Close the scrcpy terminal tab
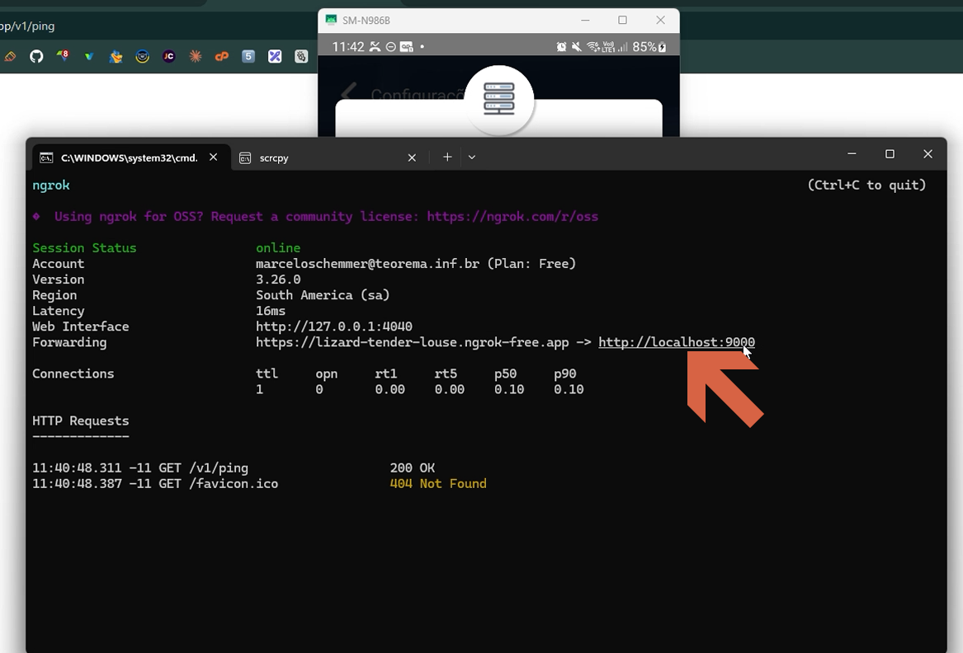This screenshot has height=653, width=963. [412, 157]
